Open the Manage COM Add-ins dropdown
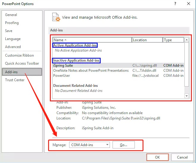Image resolution: width=196 pixels, height=163 pixels. click(x=89, y=145)
